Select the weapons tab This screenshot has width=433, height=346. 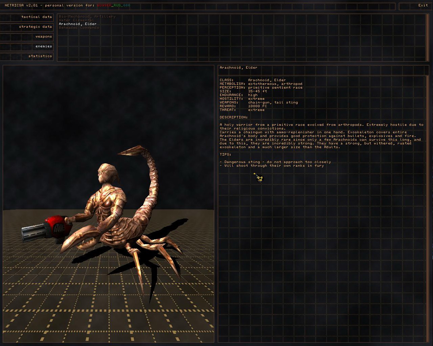(27, 37)
